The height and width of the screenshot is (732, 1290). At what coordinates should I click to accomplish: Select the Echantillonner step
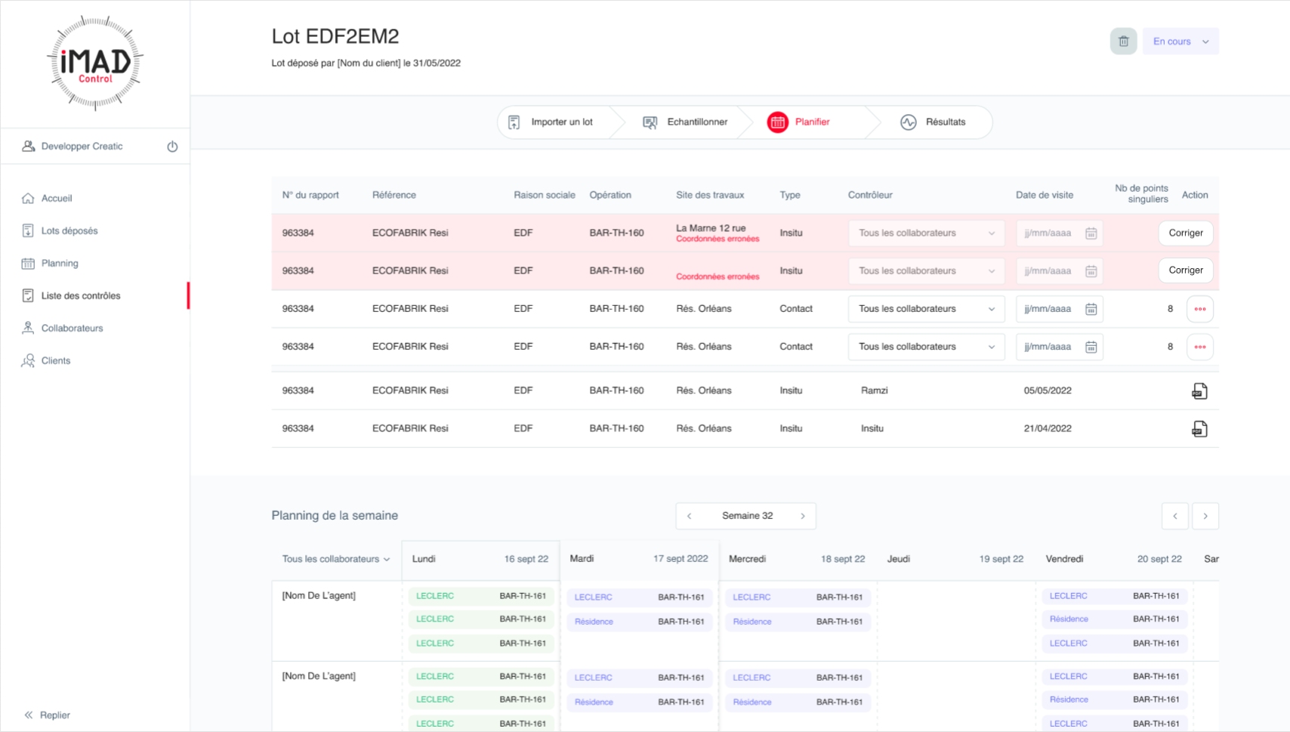tap(686, 122)
